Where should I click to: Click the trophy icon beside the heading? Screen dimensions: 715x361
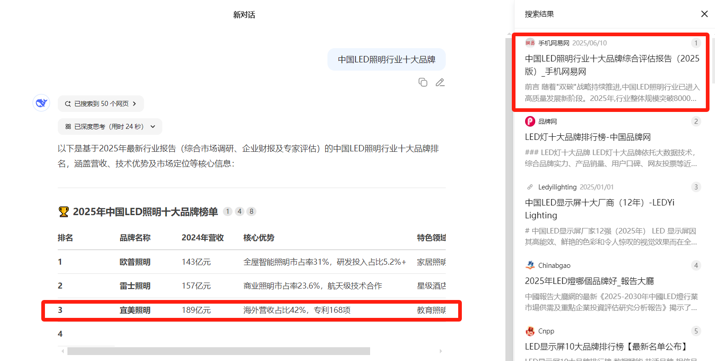[x=63, y=211]
